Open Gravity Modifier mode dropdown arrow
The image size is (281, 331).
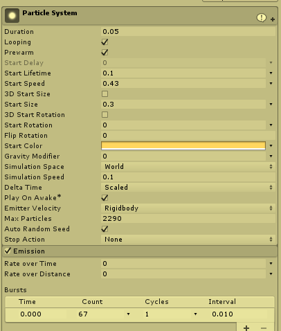[271, 156]
